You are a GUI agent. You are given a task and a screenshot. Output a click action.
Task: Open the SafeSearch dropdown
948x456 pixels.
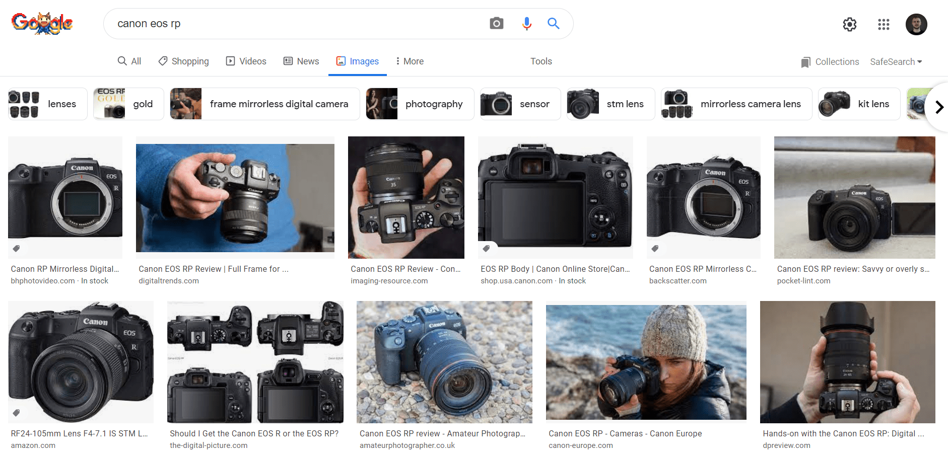pyautogui.click(x=896, y=61)
